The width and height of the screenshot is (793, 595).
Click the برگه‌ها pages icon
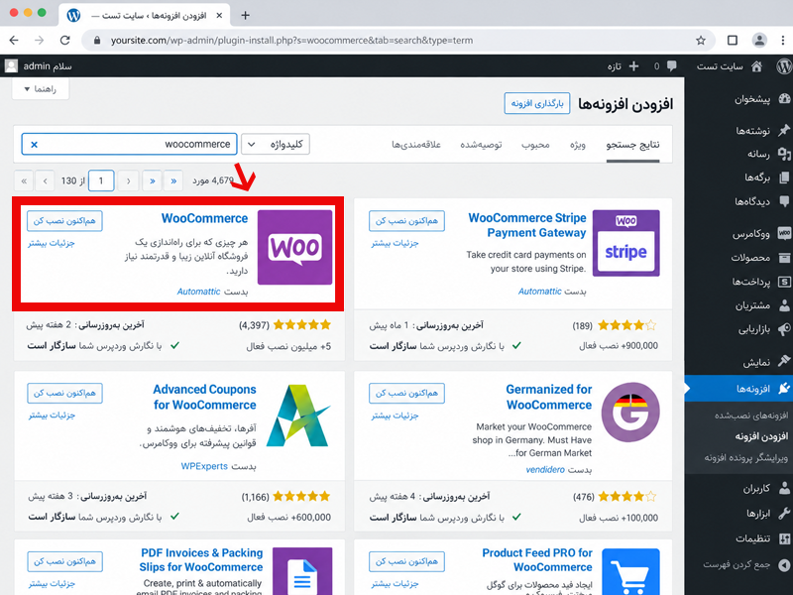(x=784, y=178)
